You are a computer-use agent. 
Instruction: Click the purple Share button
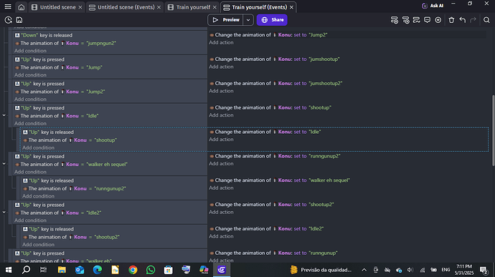(272, 20)
